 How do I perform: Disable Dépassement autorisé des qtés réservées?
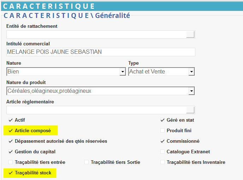[x=11, y=141]
